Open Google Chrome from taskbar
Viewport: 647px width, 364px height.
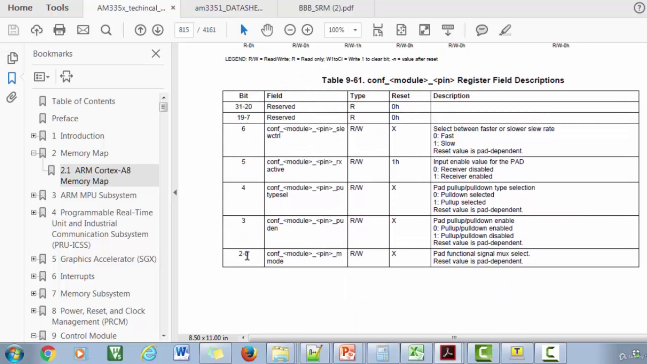48,353
